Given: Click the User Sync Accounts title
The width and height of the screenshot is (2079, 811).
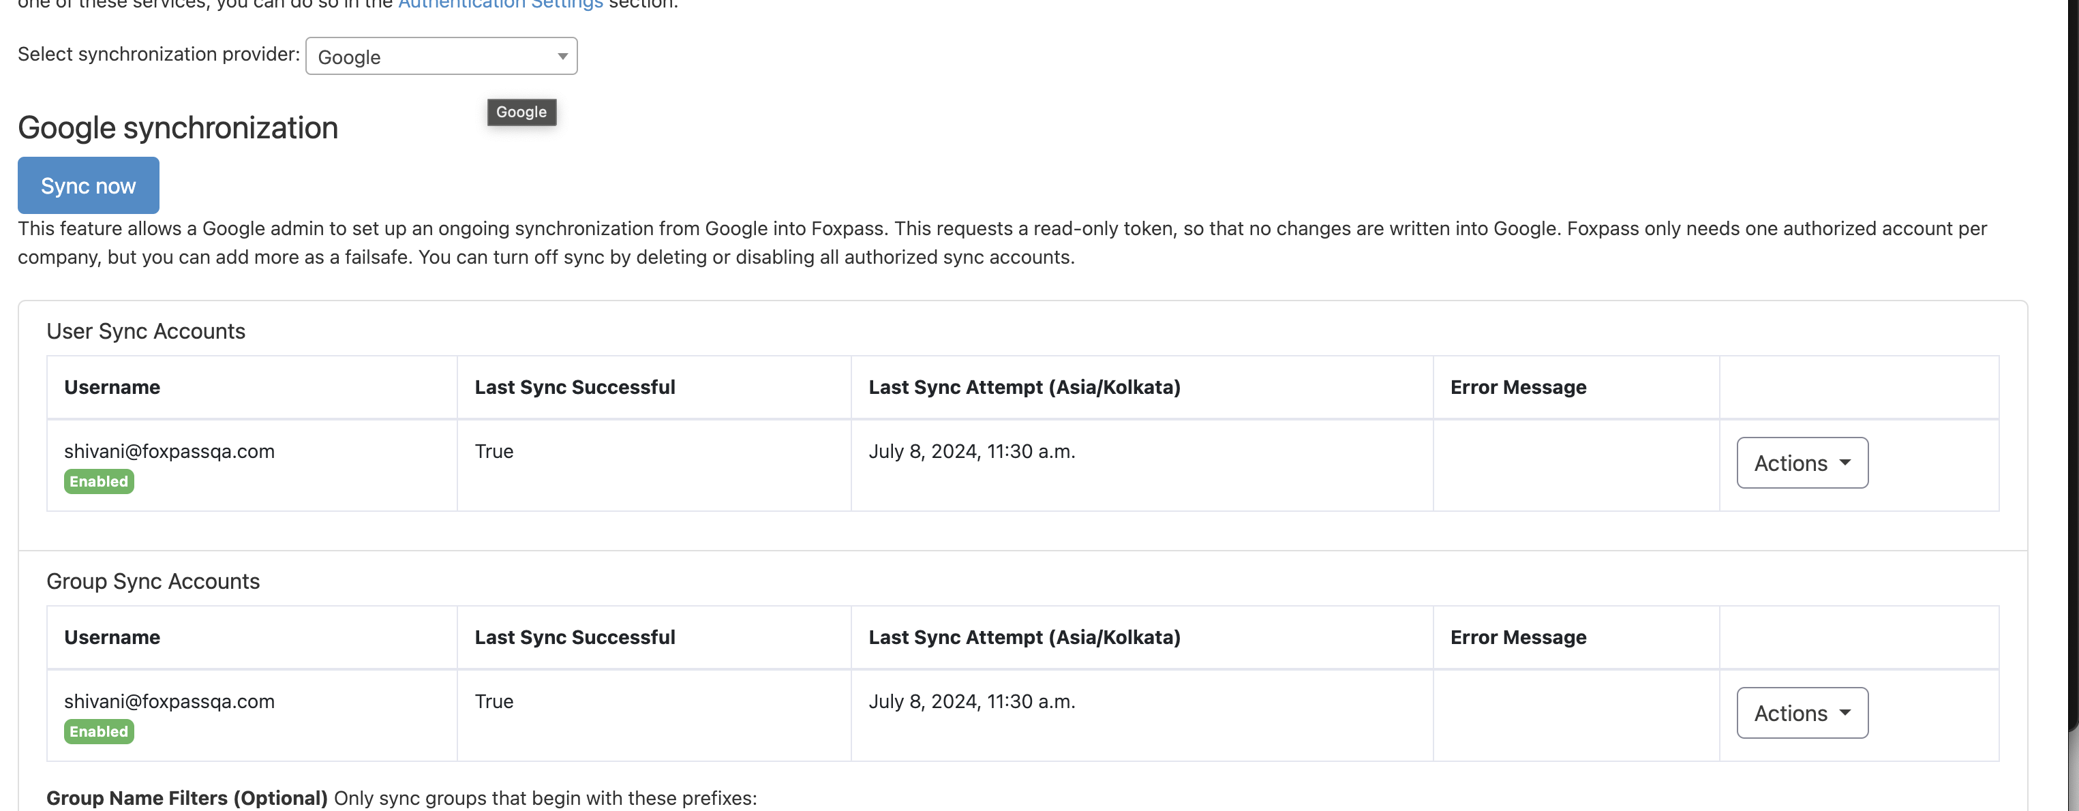Looking at the screenshot, I should click(x=146, y=332).
